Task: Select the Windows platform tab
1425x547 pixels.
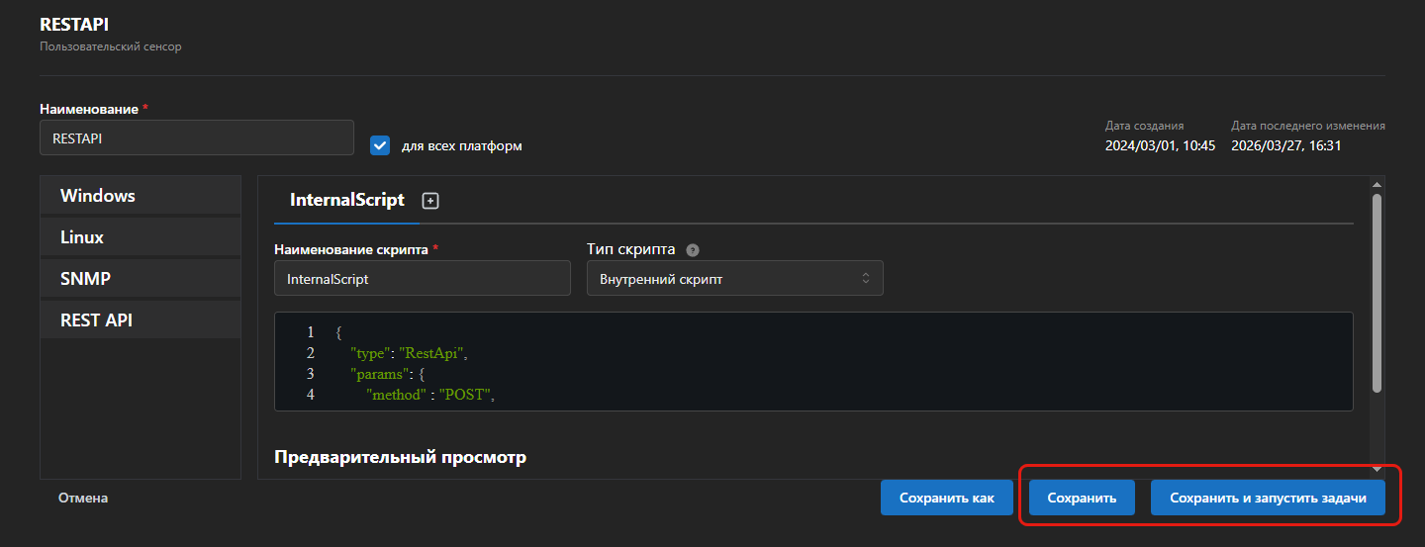Action: pos(141,196)
